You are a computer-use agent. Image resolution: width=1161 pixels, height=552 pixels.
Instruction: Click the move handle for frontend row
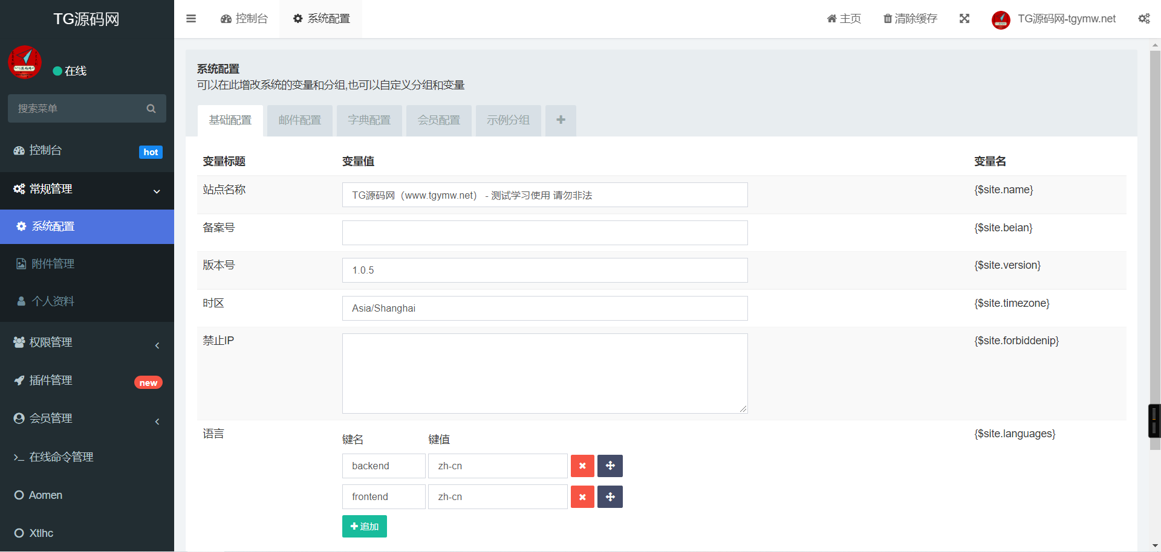[610, 497]
